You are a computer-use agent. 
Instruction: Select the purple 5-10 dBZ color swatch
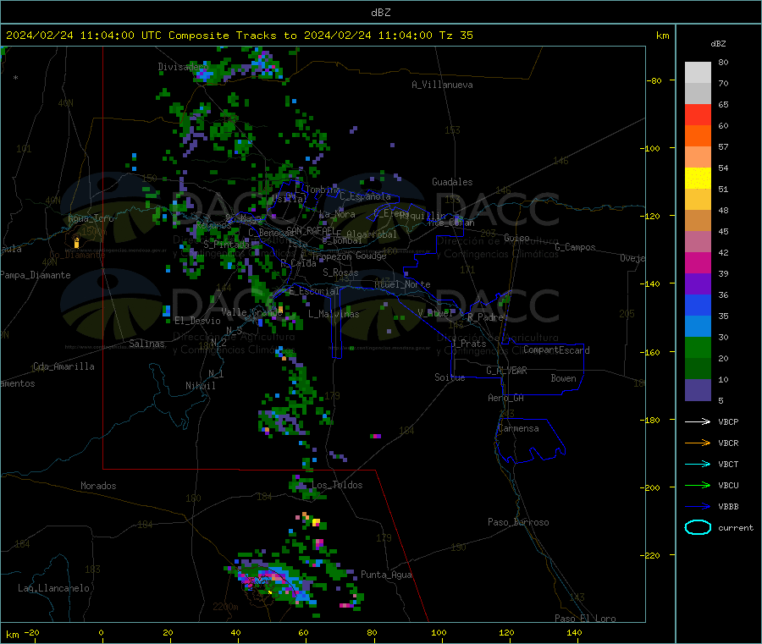click(x=698, y=389)
